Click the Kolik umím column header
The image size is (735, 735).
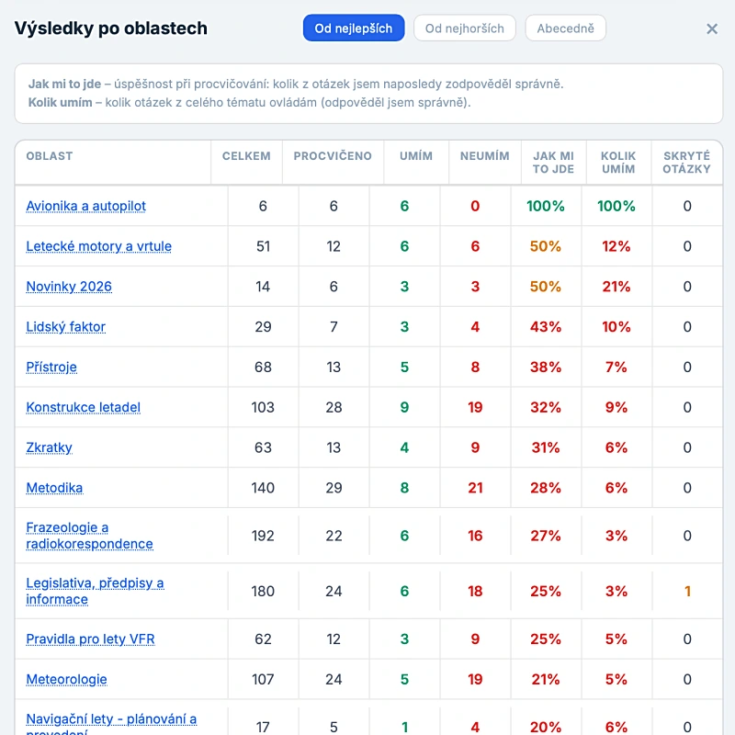point(618,163)
